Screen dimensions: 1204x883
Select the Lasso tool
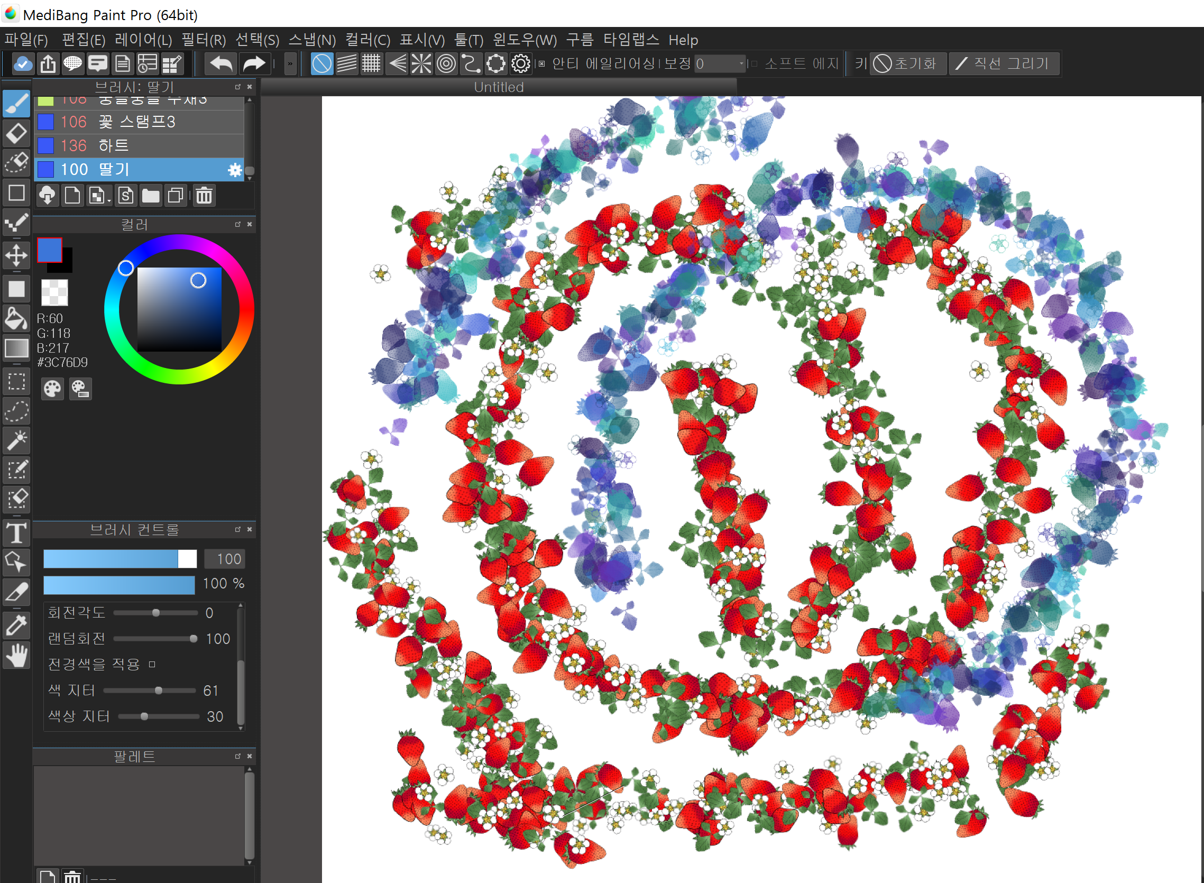tap(16, 411)
